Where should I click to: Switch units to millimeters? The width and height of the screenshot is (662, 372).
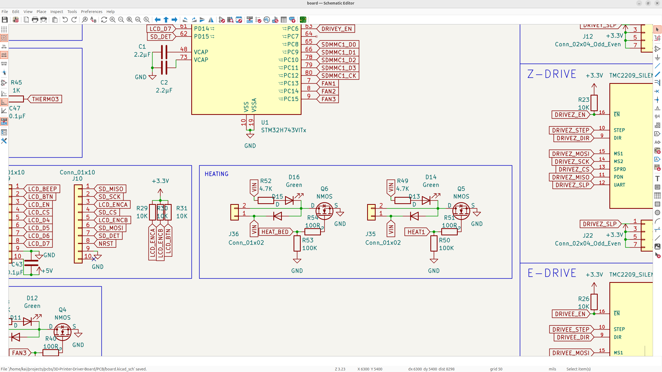[x=4, y=63]
